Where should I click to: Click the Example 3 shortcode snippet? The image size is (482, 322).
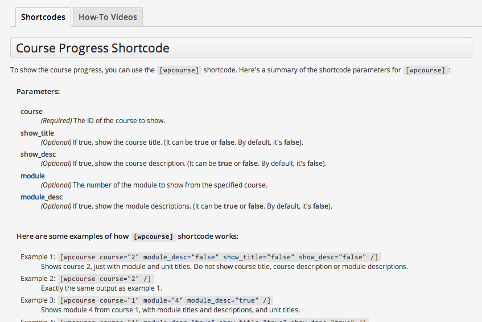click(166, 300)
